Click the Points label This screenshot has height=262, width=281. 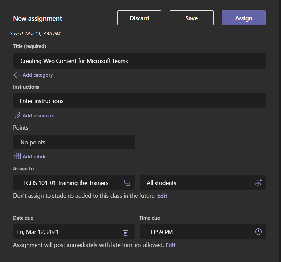(x=21, y=128)
